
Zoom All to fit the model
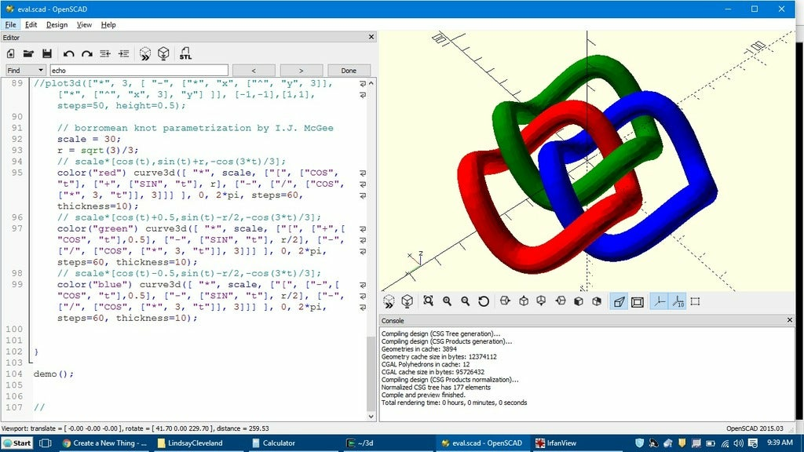pyautogui.click(x=427, y=301)
